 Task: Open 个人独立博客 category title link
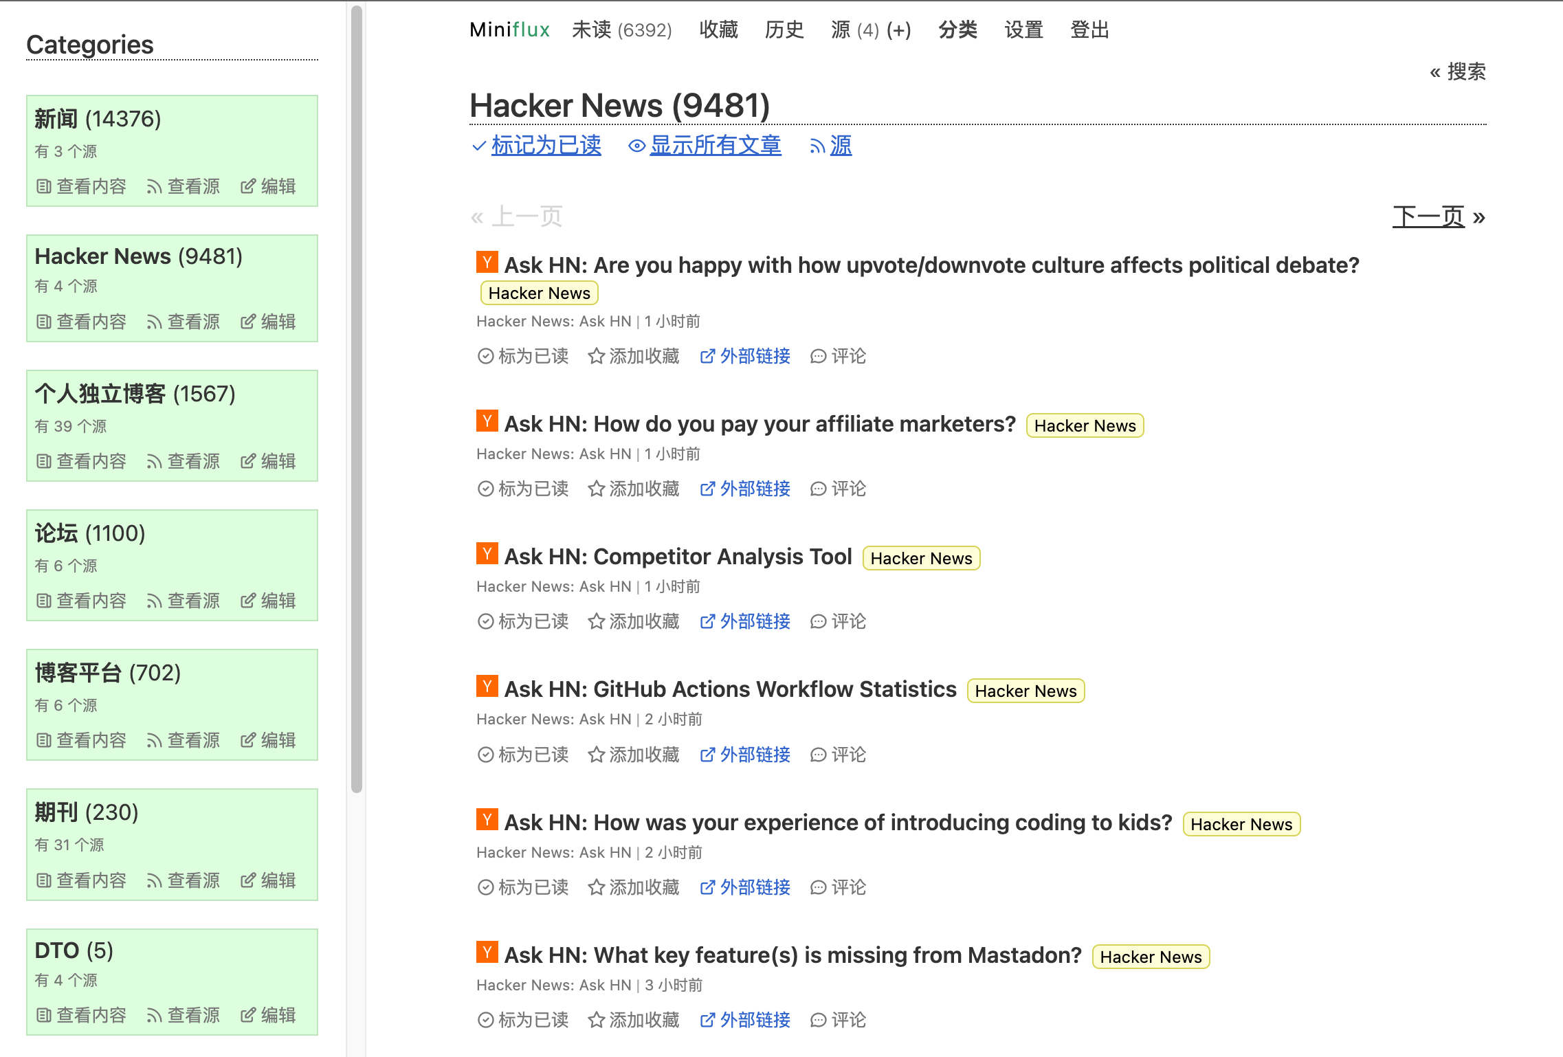100,394
